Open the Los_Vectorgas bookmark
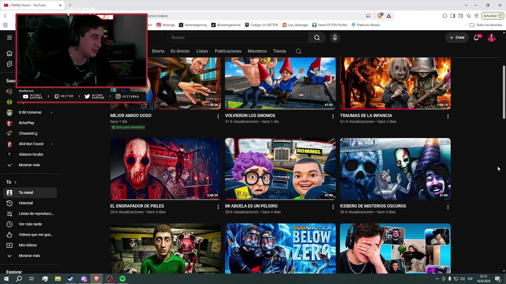 (x=295, y=25)
